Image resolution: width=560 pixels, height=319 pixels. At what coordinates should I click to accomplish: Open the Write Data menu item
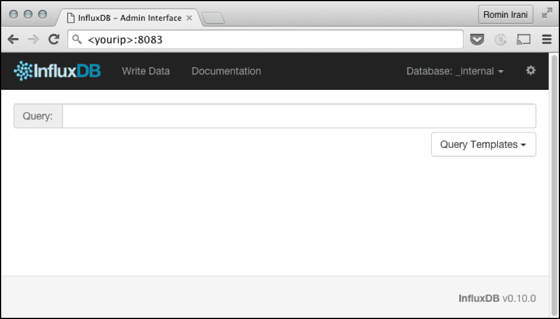point(145,71)
